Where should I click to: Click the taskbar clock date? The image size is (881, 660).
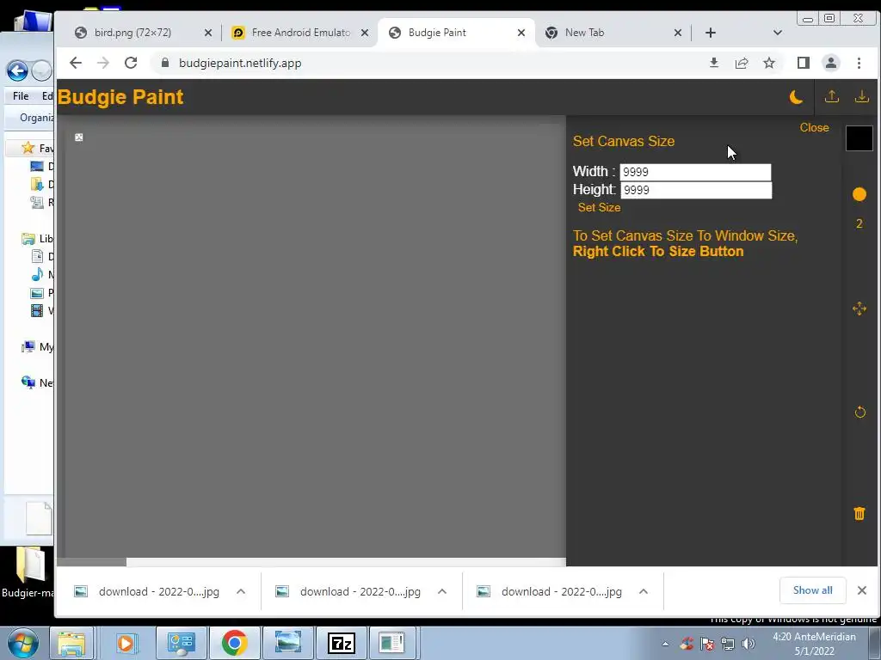pos(814,644)
